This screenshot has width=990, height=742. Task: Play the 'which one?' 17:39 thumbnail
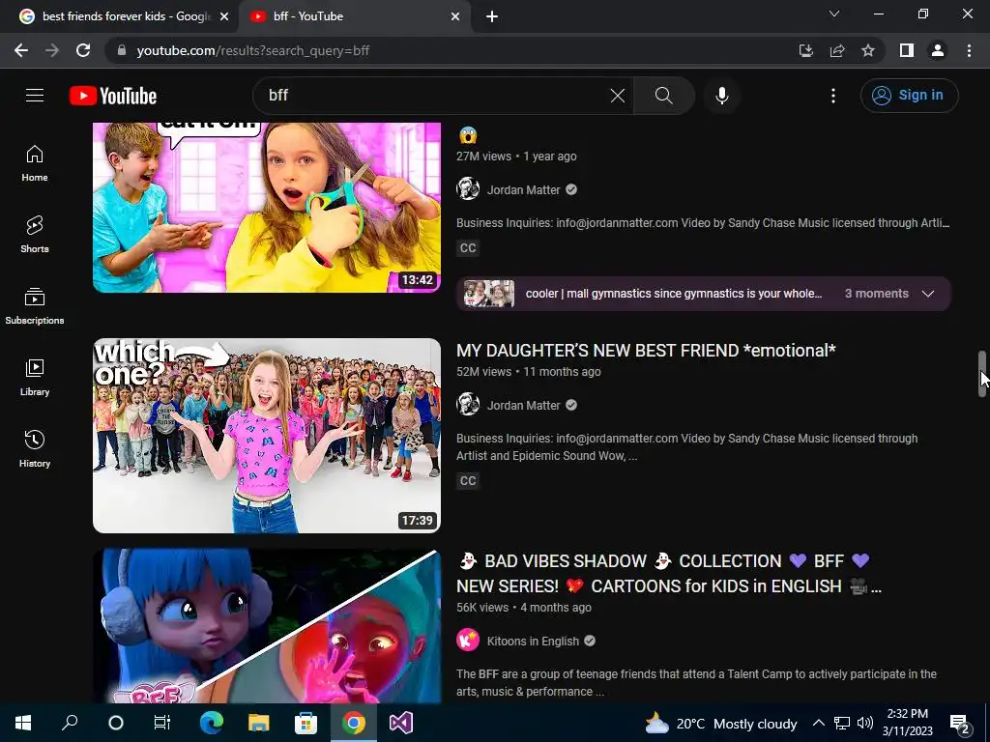267,436
